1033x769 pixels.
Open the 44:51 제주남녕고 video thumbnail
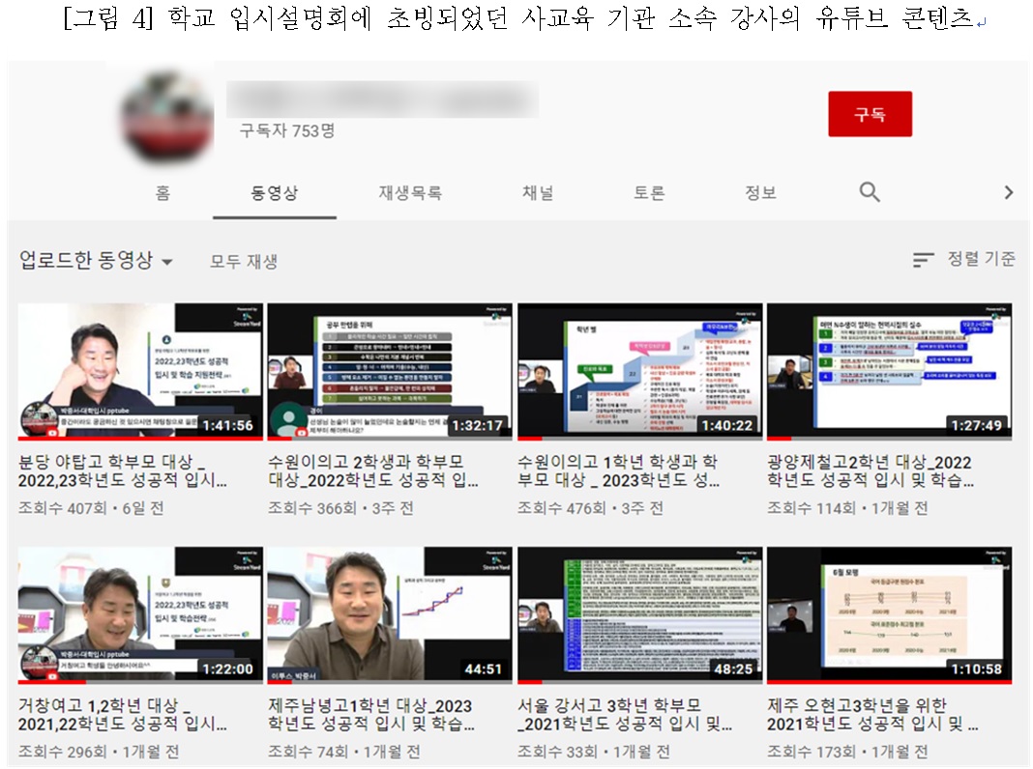tap(389, 615)
